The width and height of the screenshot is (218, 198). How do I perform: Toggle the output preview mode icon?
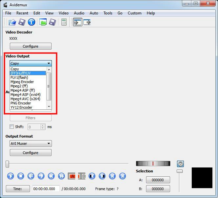point(87,22)
